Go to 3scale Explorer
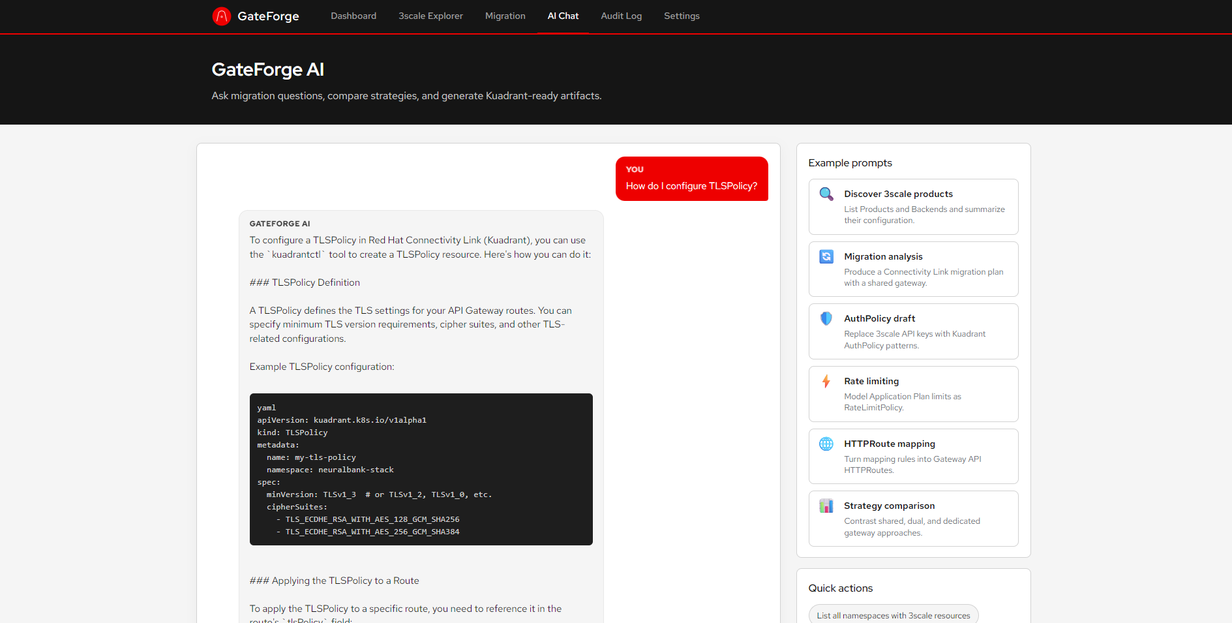The height and width of the screenshot is (623, 1232). point(430,16)
